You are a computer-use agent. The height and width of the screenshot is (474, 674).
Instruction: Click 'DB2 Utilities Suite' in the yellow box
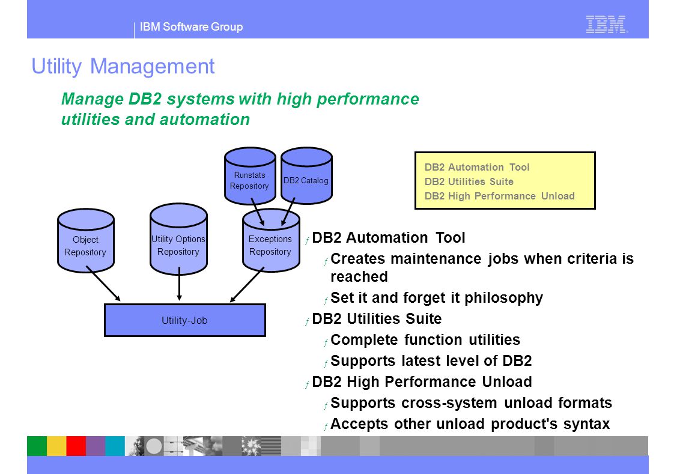469,181
